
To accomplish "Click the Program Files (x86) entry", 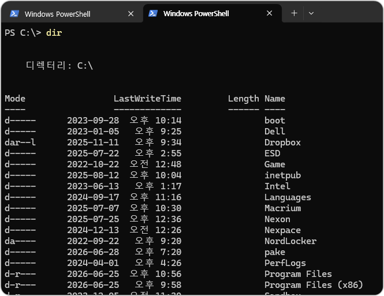I will click(314, 285).
